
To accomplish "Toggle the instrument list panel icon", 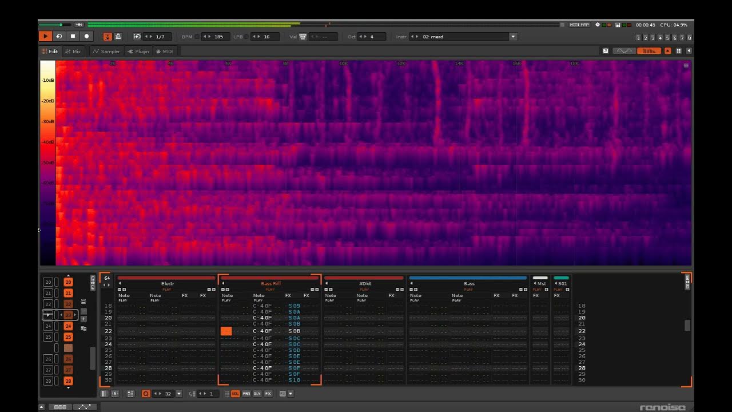I will click(679, 51).
